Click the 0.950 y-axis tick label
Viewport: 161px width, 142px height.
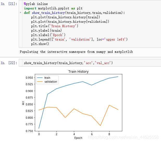pyautogui.click(x=29, y=78)
